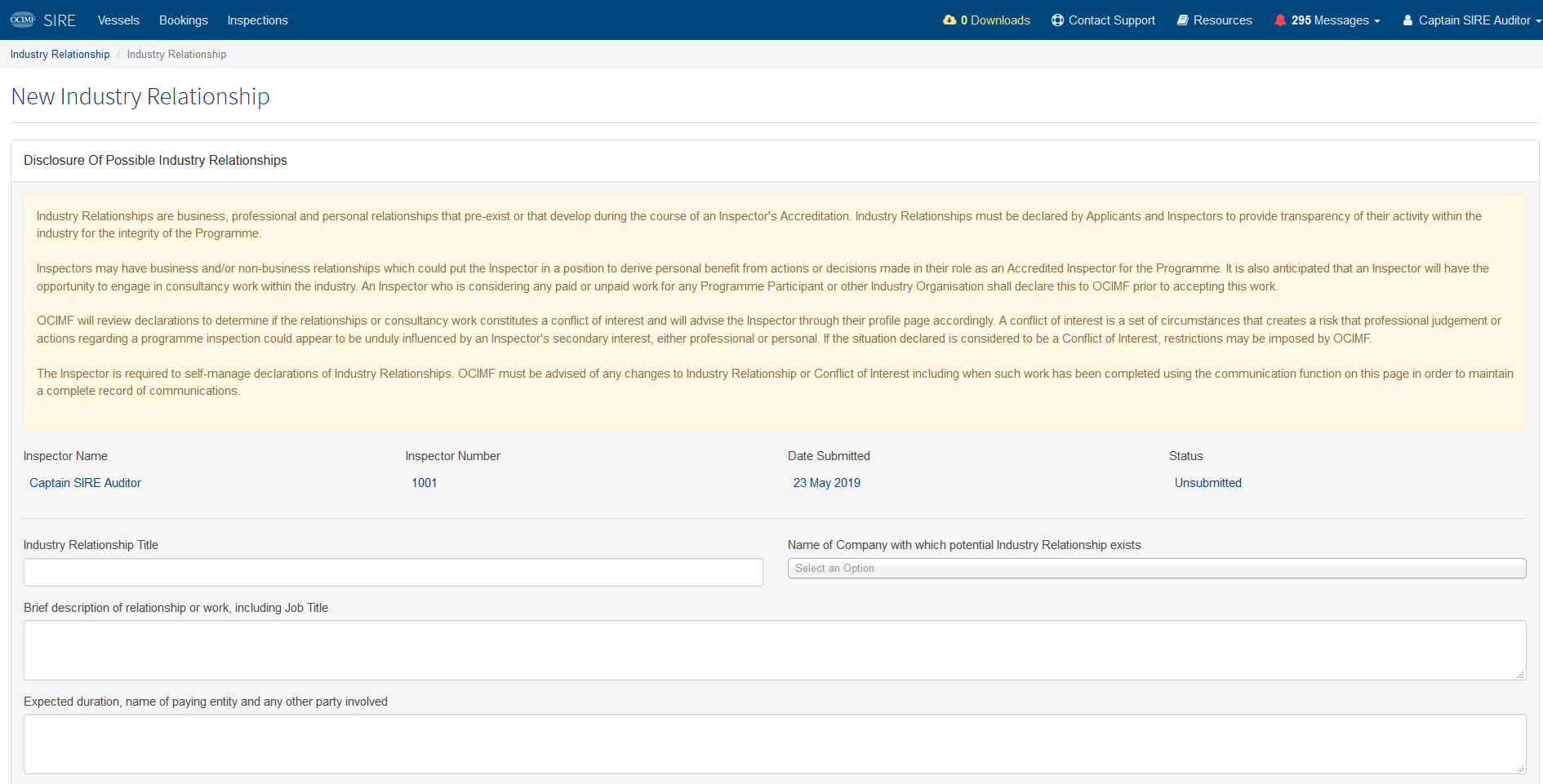Click the OCIMF logo icon
This screenshot has height=784, width=1543.
click(x=23, y=20)
